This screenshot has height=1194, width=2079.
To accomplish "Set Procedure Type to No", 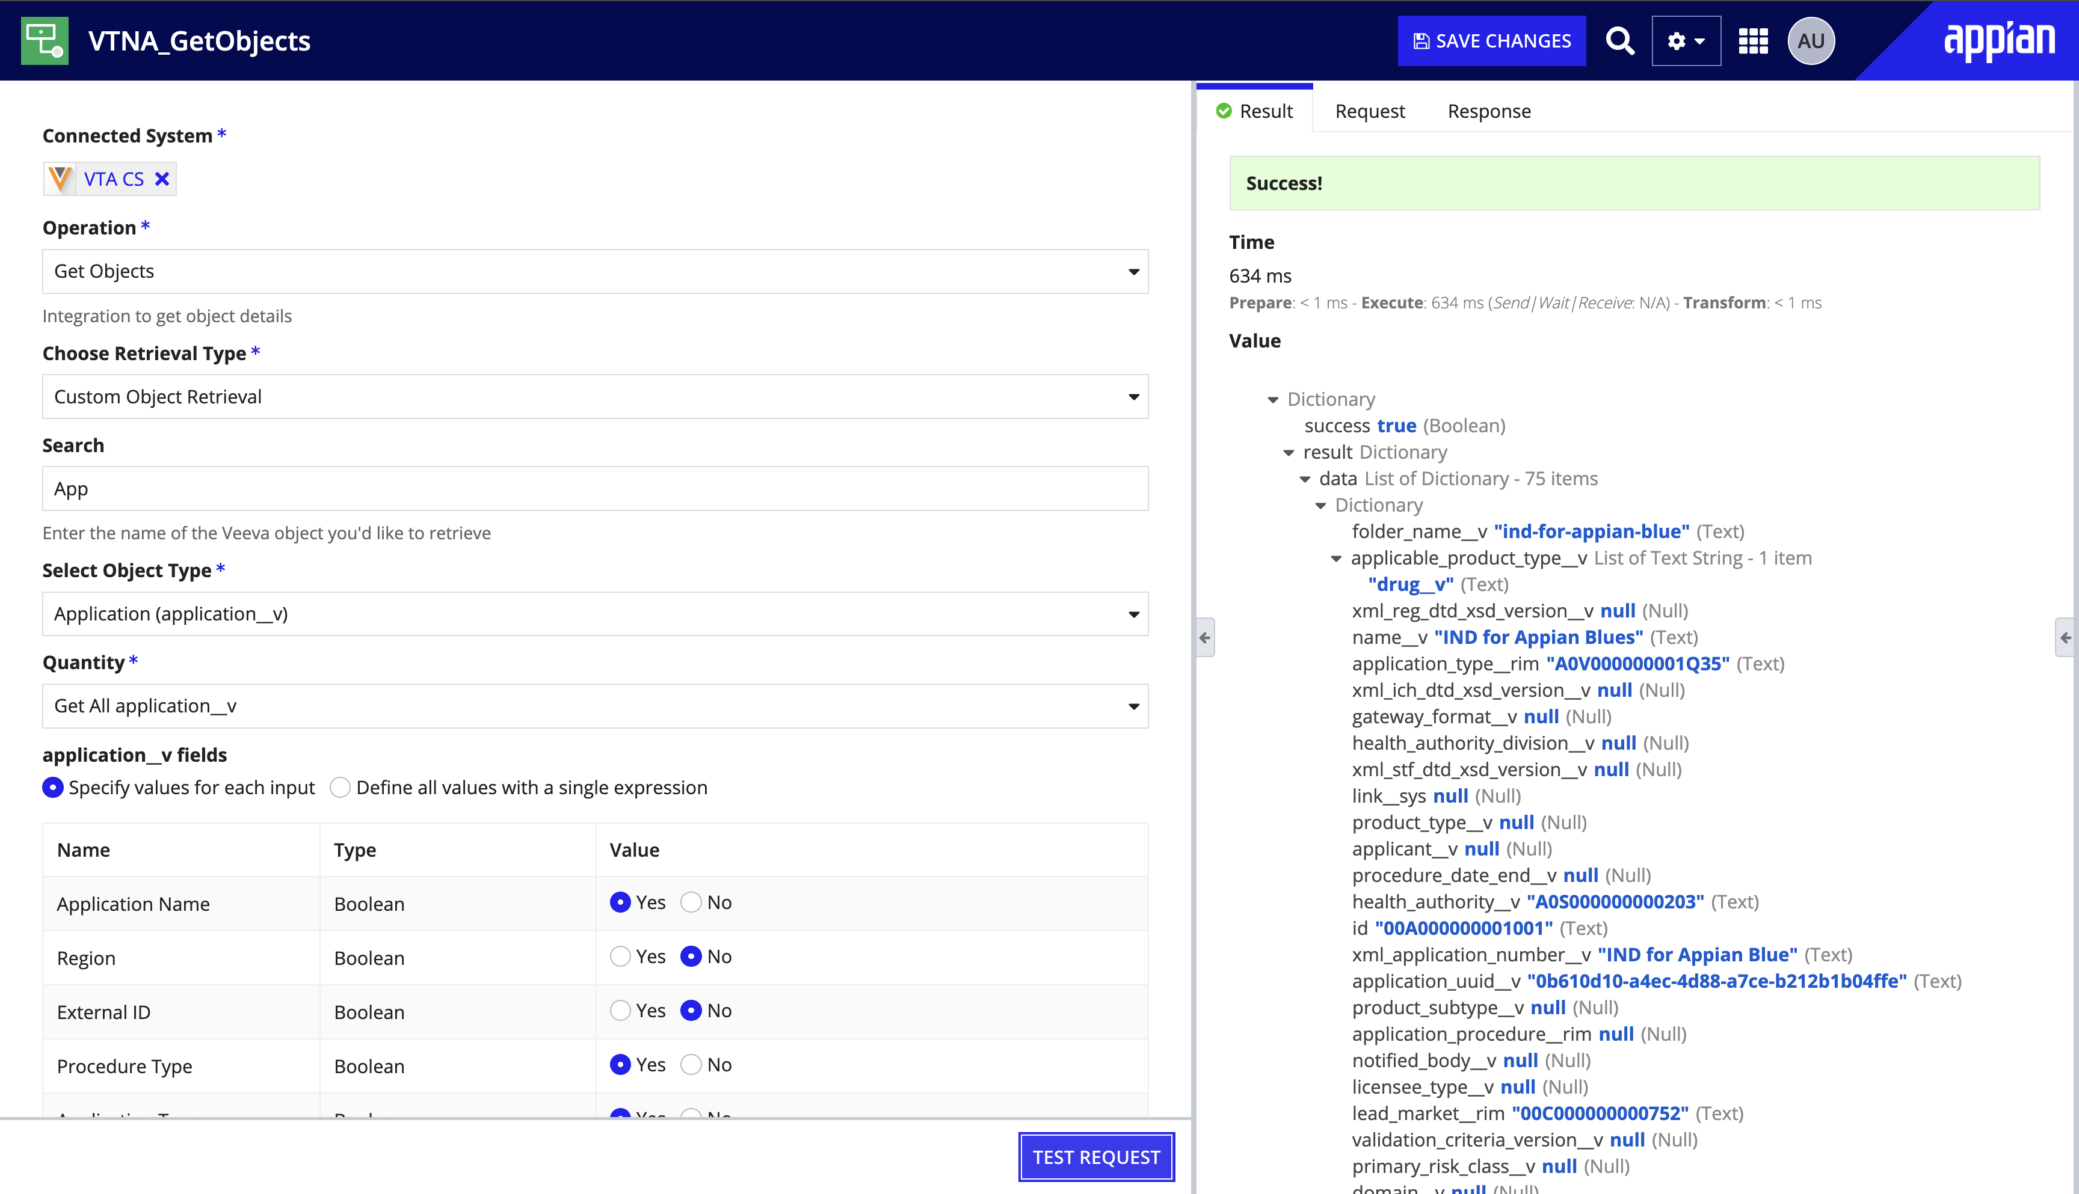I will [x=692, y=1064].
